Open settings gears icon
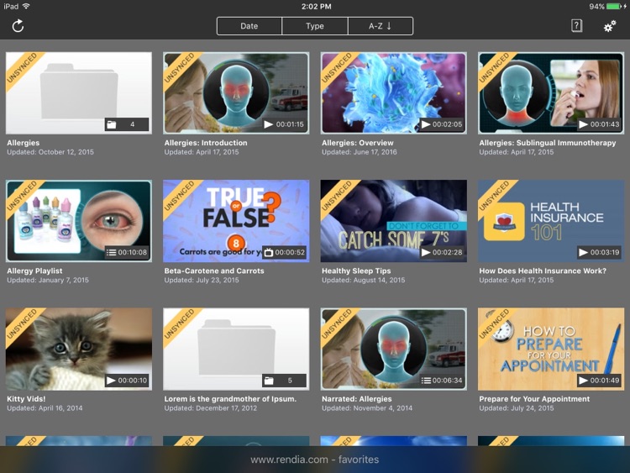The height and width of the screenshot is (473, 630). click(610, 26)
